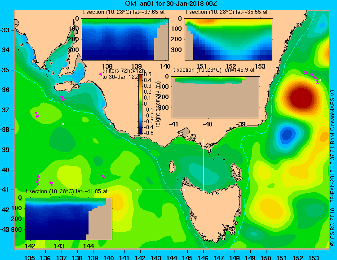
Task: Click the dark red warm eddy near 152°E
Action: click(x=302, y=98)
